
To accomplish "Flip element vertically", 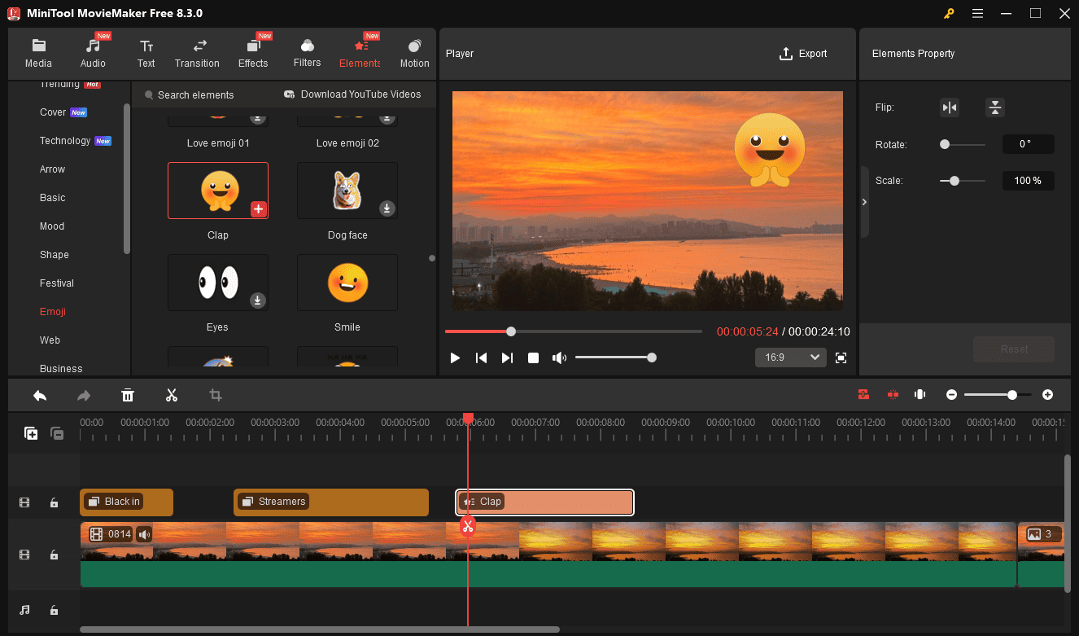I will 995,107.
